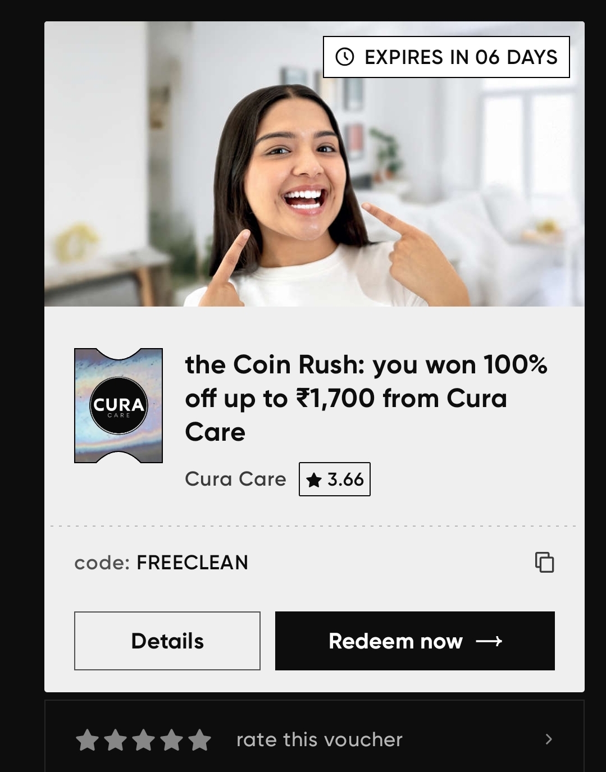The image size is (606, 772).
Task: Open the smiling woman banner image
Action: pos(315,164)
